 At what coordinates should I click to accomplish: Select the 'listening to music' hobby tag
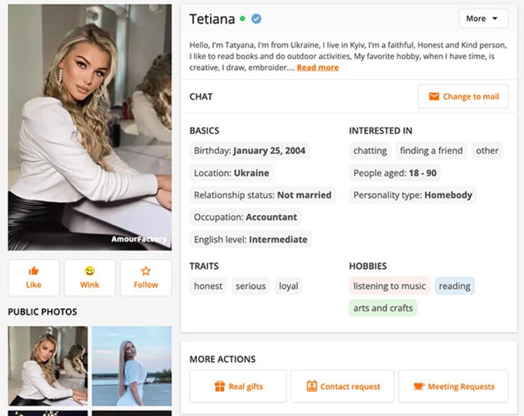[x=389, y=286]
